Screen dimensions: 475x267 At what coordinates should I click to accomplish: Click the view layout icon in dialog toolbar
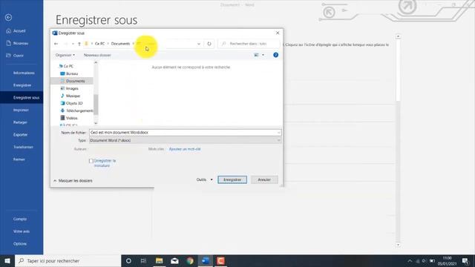point(256,55)
